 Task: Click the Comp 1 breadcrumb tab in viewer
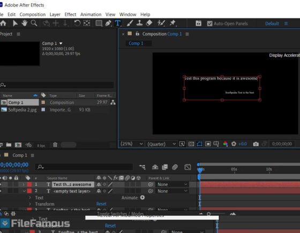136,43
